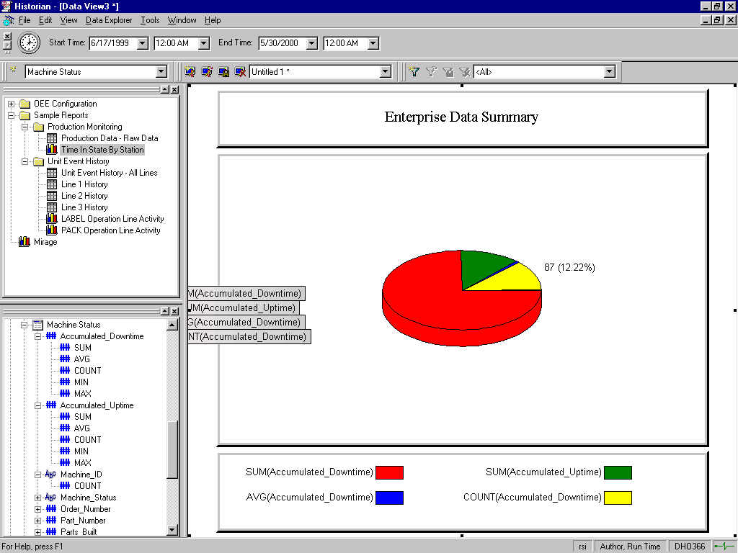Select the LABEL Operation Line Activity chart icon
Screen dimensions: 738x553
(52, 219)
